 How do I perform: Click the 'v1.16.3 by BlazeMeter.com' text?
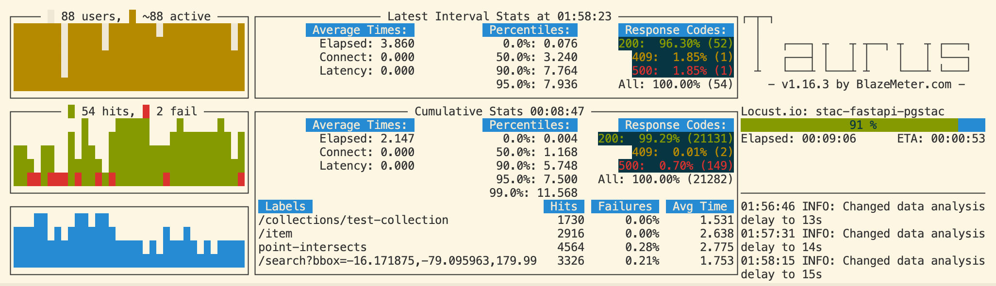(866, 84)
